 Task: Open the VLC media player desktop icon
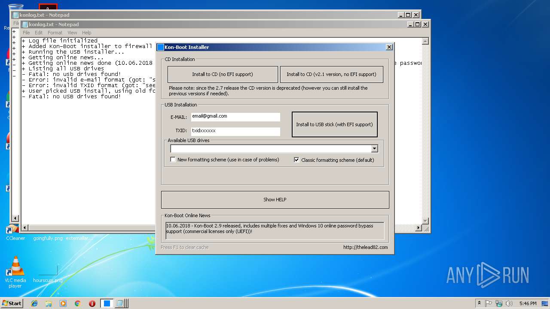tap(15, 272)
